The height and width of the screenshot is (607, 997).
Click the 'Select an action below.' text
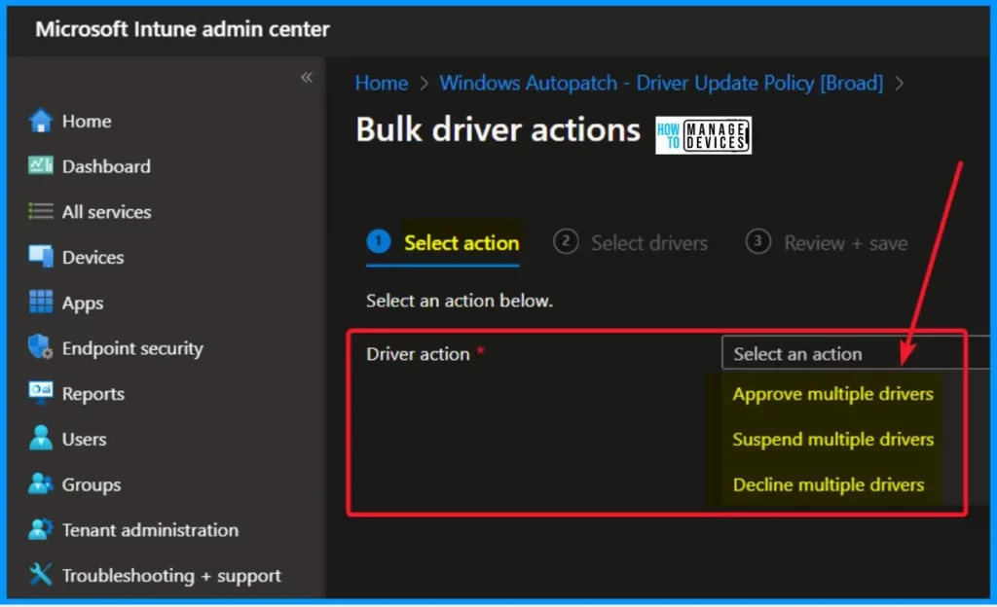460,301
